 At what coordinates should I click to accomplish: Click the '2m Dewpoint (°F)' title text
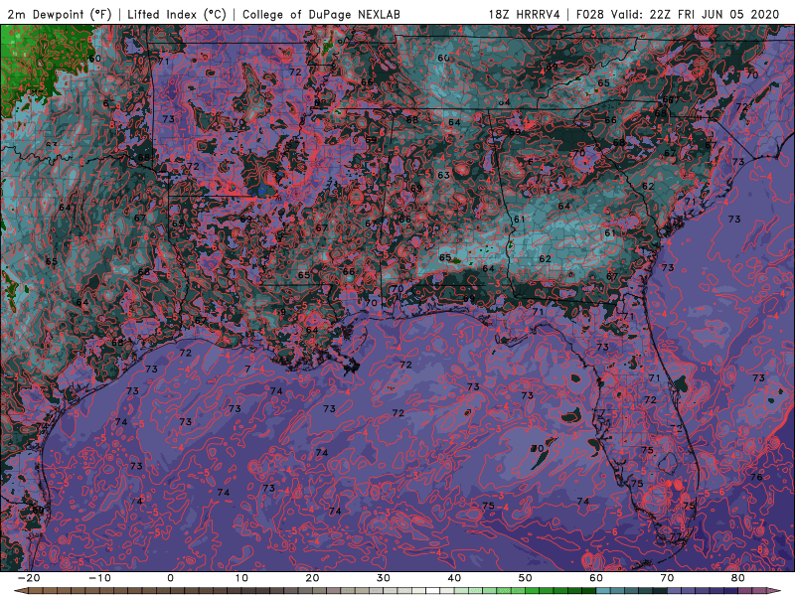(59, 15)
